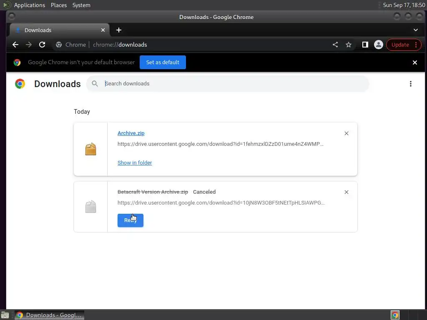Open a new tab with plus

pyautogui.click(x=119, y=30)
